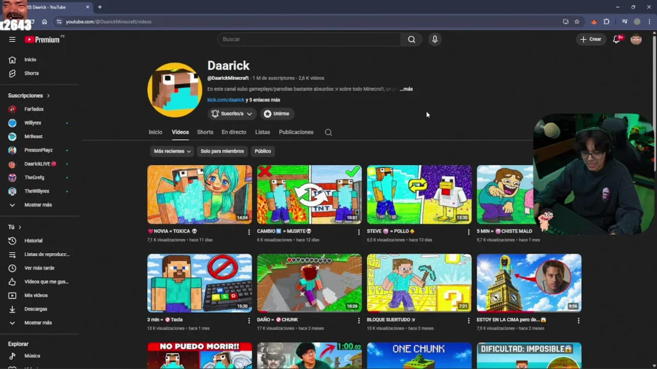
Task: Open options menu for BLOQUE SUERTUDO
Action: click(469, 321)
